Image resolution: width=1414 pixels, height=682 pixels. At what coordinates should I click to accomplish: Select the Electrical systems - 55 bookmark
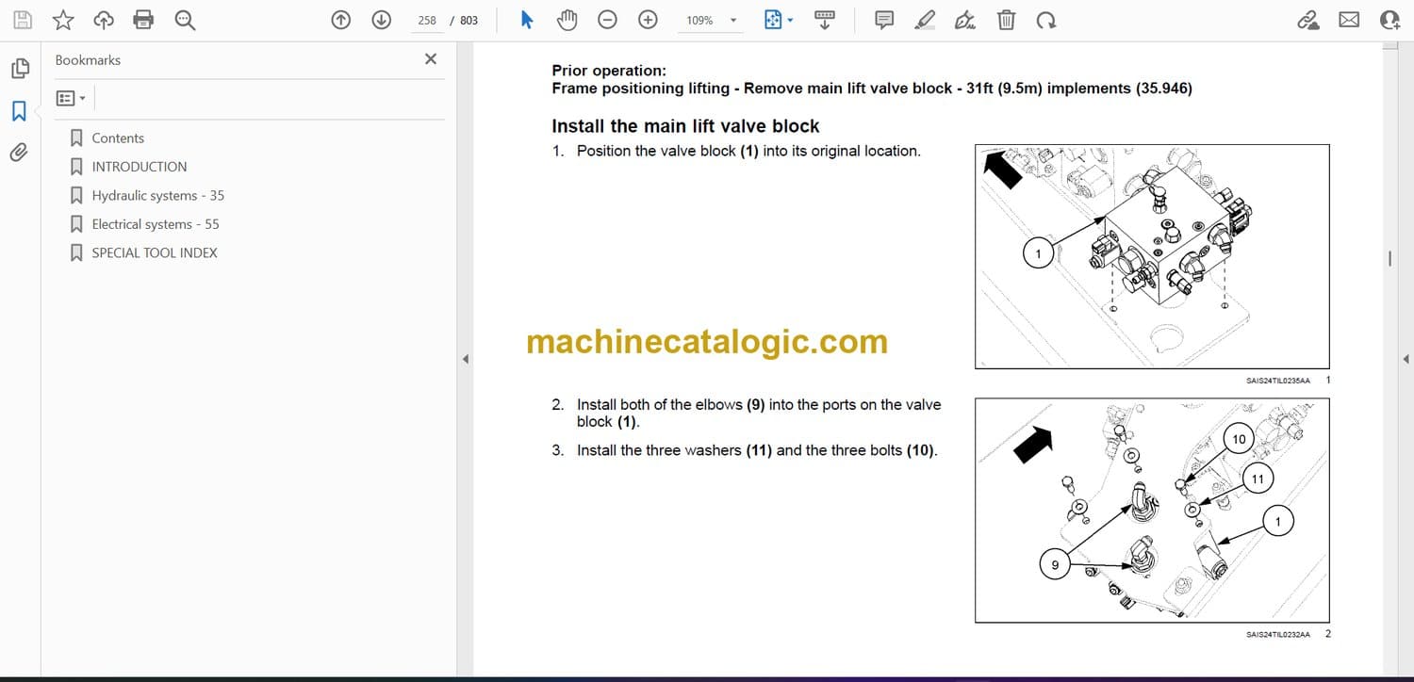pos(155,224)
